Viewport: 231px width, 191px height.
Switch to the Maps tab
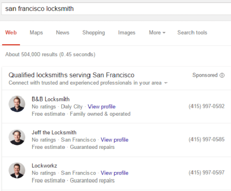tap(36, 33)
